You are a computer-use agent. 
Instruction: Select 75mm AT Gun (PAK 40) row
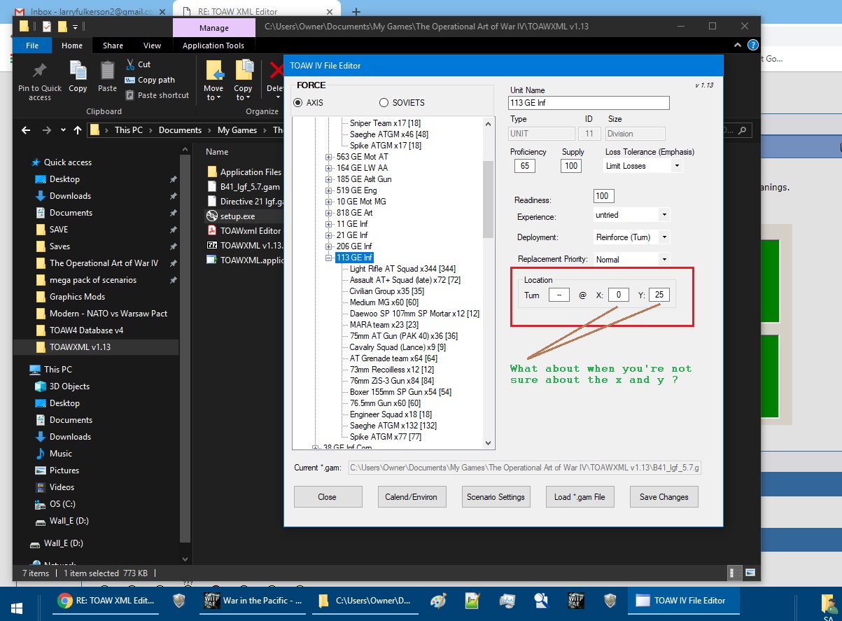coord(404,336)
